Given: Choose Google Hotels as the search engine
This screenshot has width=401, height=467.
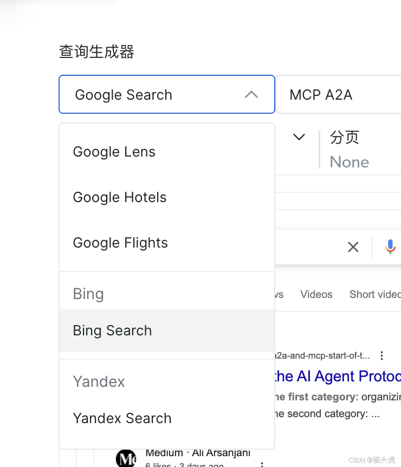Looking at the screenshot, I should click(x=119, y=197).
